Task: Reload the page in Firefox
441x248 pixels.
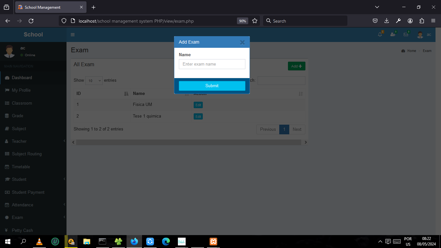Action: (x=31, y=21)
